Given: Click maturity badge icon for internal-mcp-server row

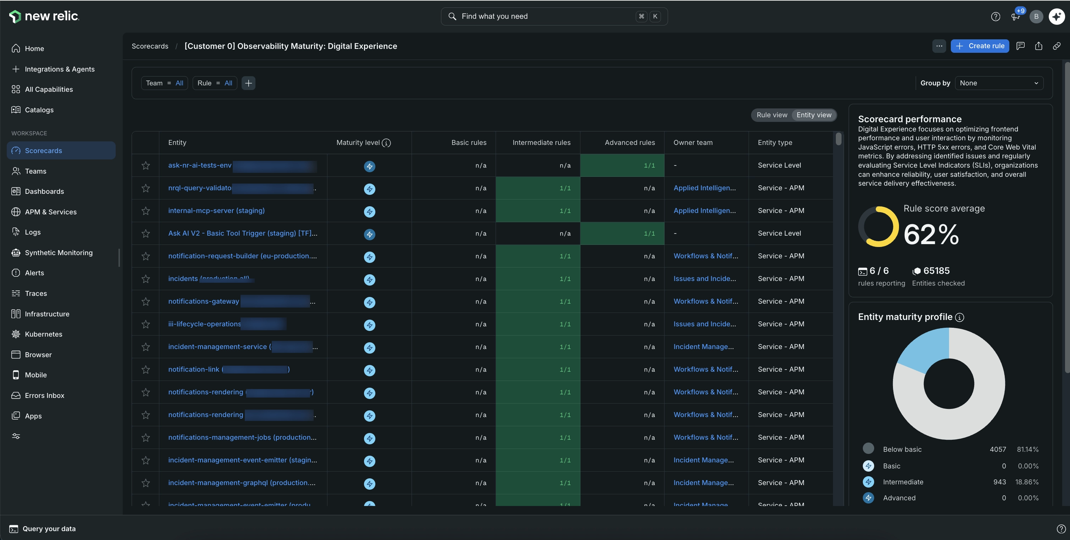Looking at the screenshot, I should coord(369,212).
